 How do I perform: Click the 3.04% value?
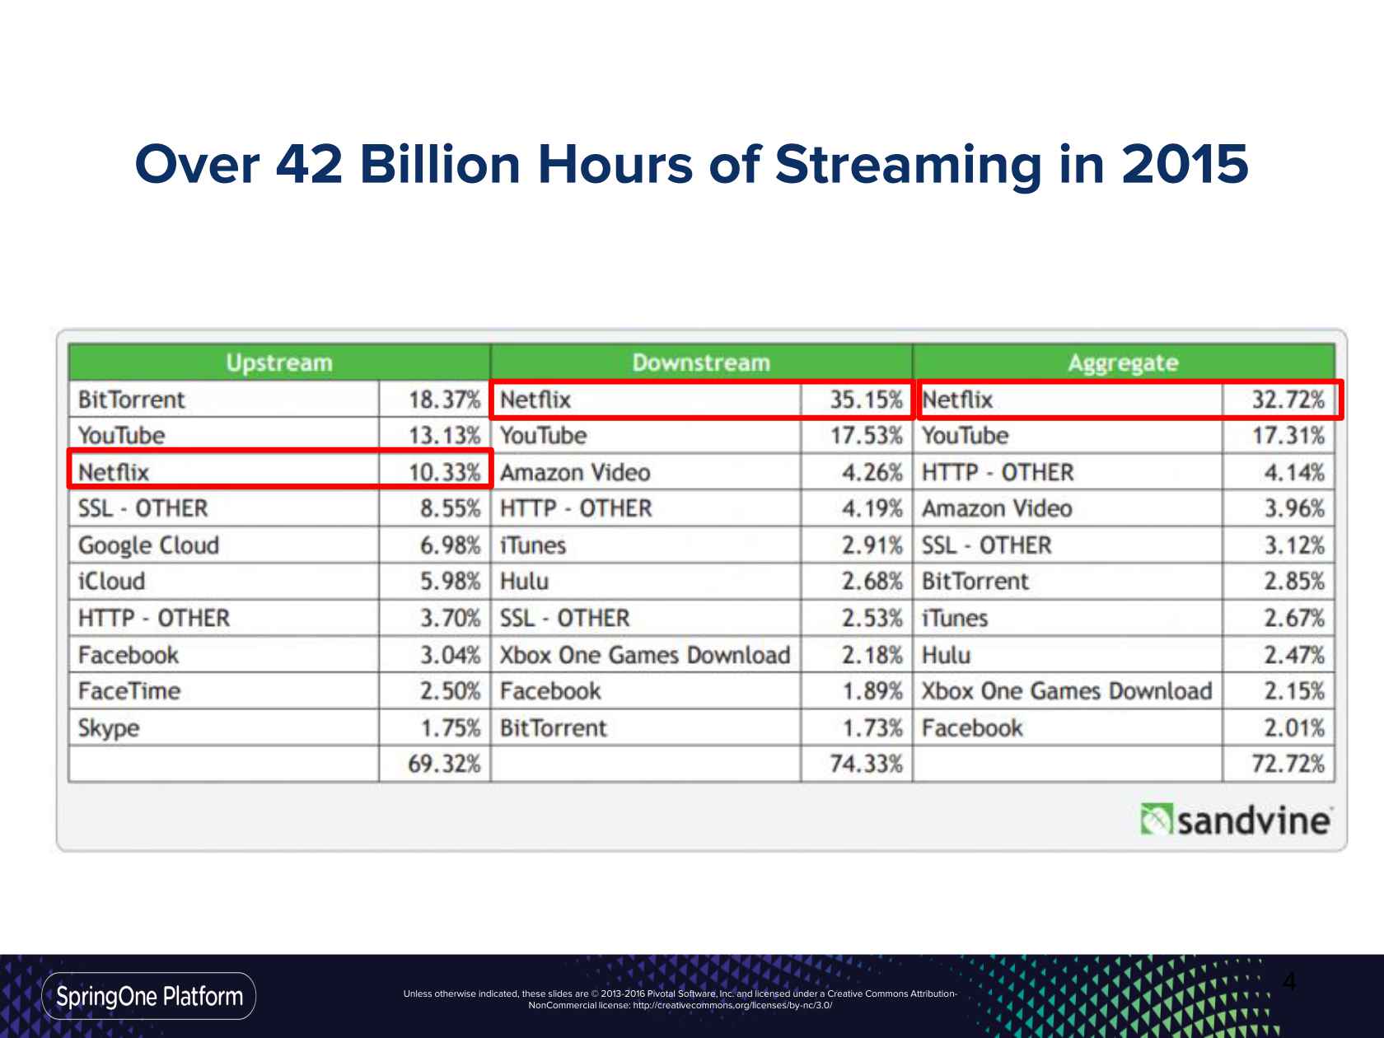click(x=450, y=655)
